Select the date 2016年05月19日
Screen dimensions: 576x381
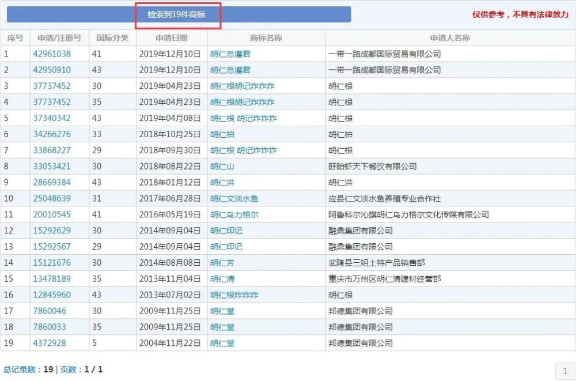[x=170, y=214]
